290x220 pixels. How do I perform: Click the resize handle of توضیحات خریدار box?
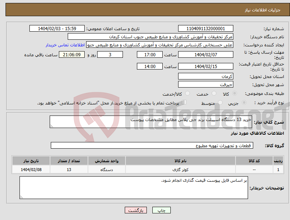point(21,197)
